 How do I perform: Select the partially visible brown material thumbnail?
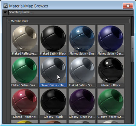53,122
